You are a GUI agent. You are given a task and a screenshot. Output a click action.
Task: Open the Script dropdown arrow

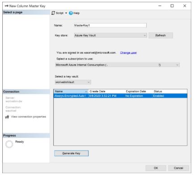point(66,13)
